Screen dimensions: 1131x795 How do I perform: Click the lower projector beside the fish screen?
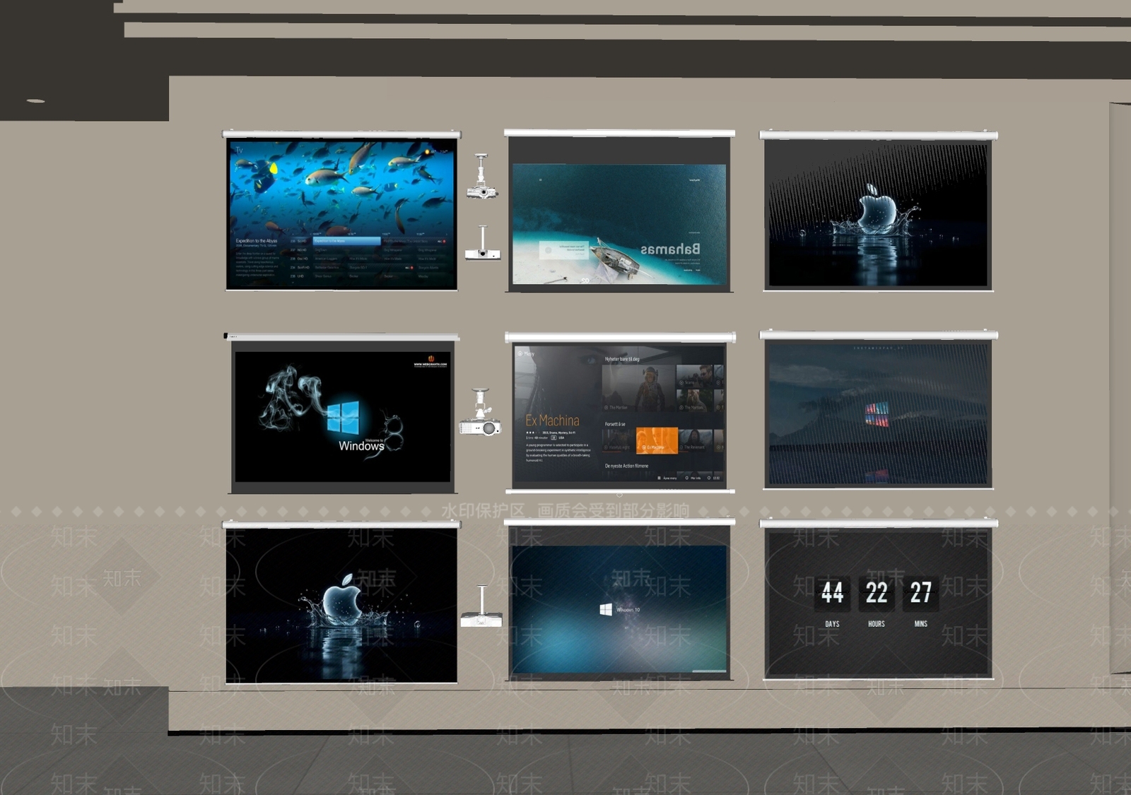tap(483, 244)
